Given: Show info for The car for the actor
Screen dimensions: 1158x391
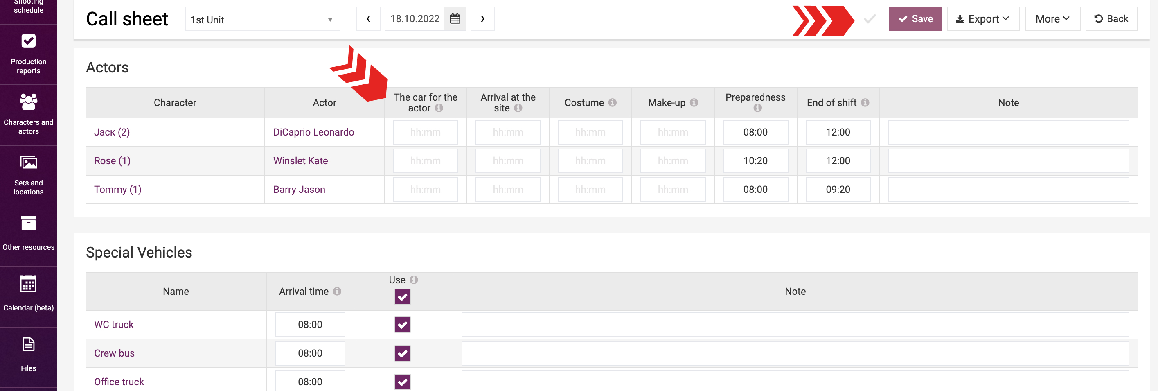Looking at the screenshot, I should pyautogui.click(x=439, y=108).
